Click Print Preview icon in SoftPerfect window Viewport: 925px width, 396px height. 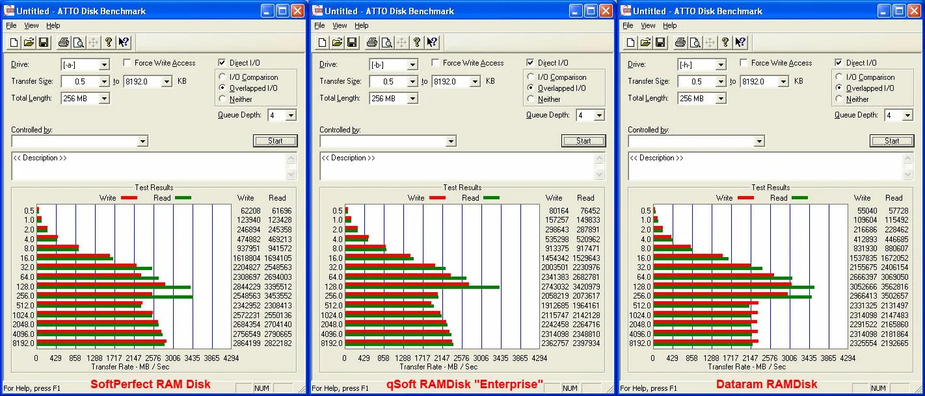click(x=79, y=42)
